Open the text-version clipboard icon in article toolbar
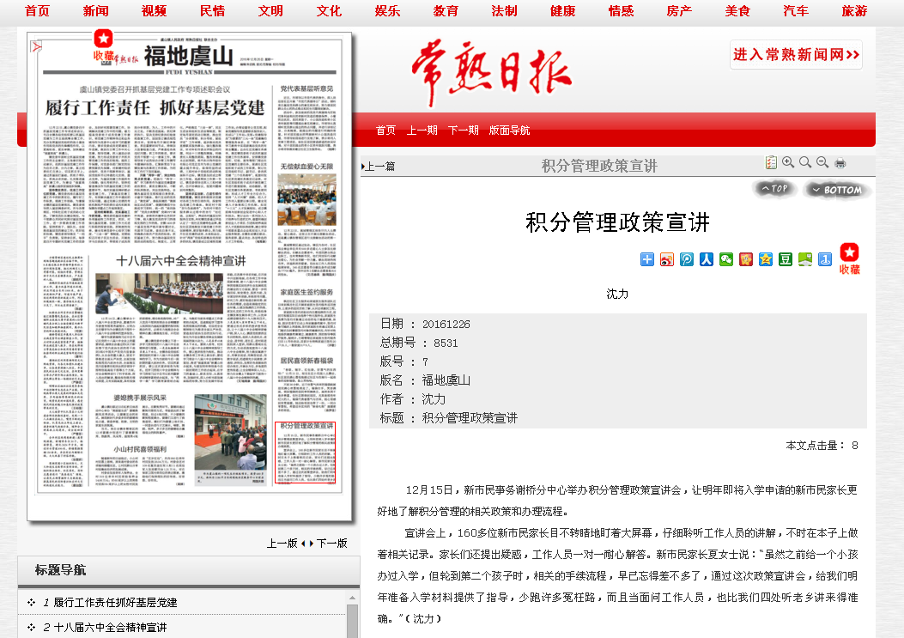 771,162
